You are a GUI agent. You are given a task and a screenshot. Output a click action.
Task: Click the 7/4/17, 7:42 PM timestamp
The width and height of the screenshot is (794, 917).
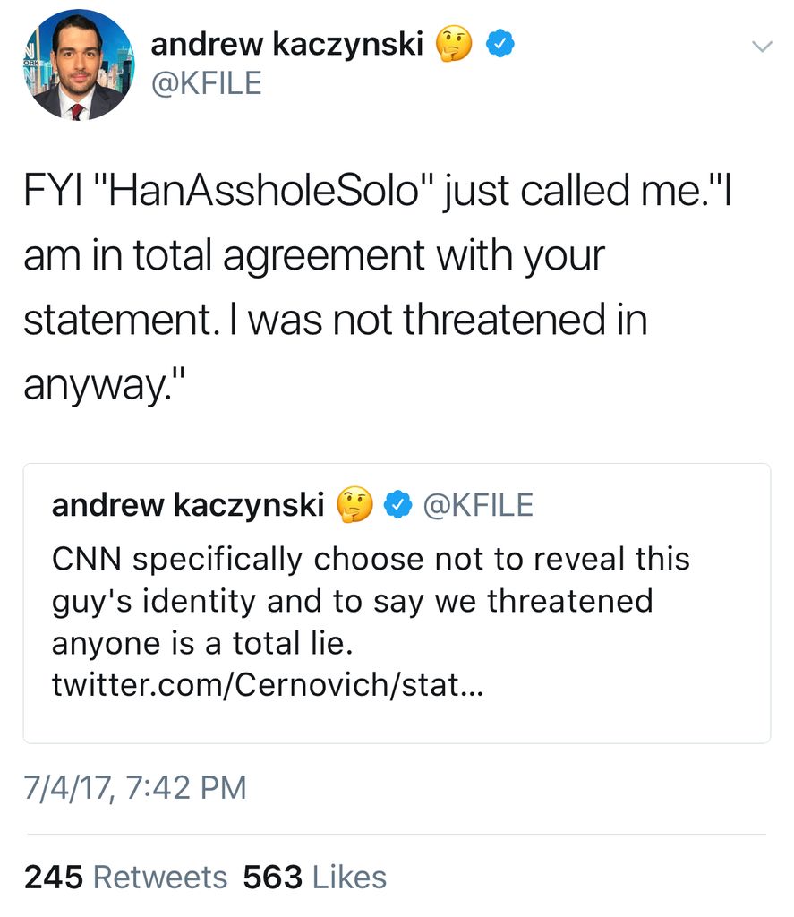pyautogui.click(x=134, y=788)
